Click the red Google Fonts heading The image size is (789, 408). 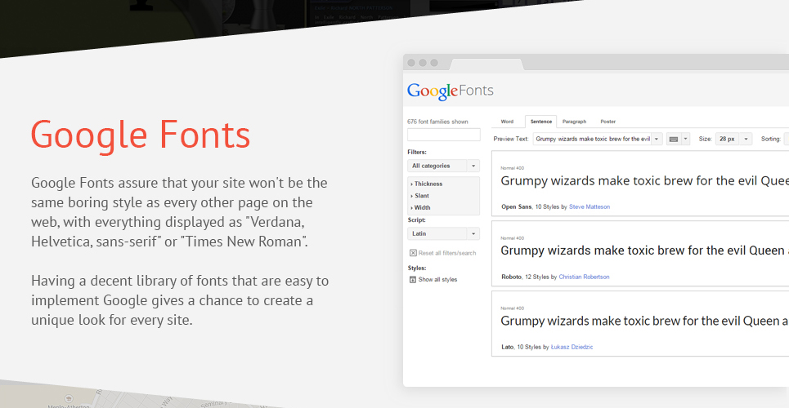pyautogui.click(x=141, y=135)
